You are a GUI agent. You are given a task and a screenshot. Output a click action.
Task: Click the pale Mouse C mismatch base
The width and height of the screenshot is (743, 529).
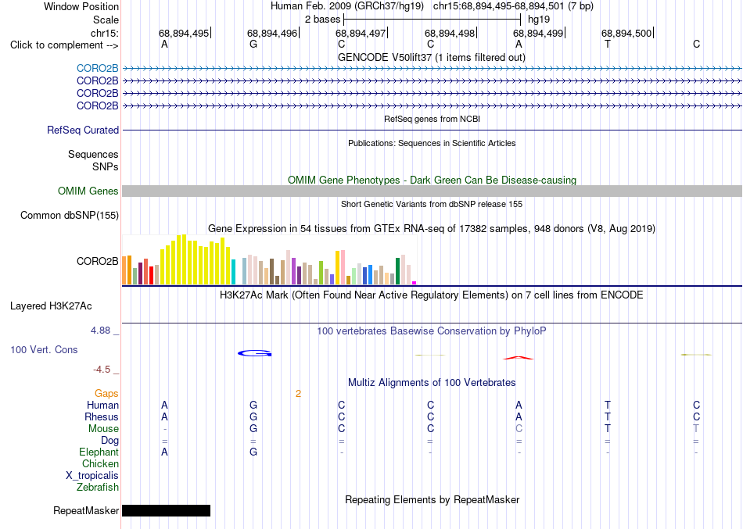click(x=519, y=429)
